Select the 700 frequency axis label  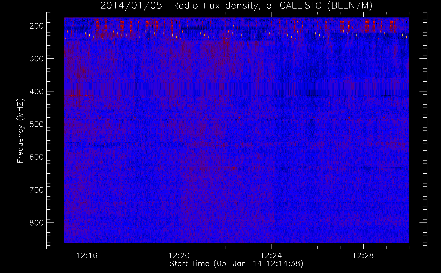click(x=37, y=190)
